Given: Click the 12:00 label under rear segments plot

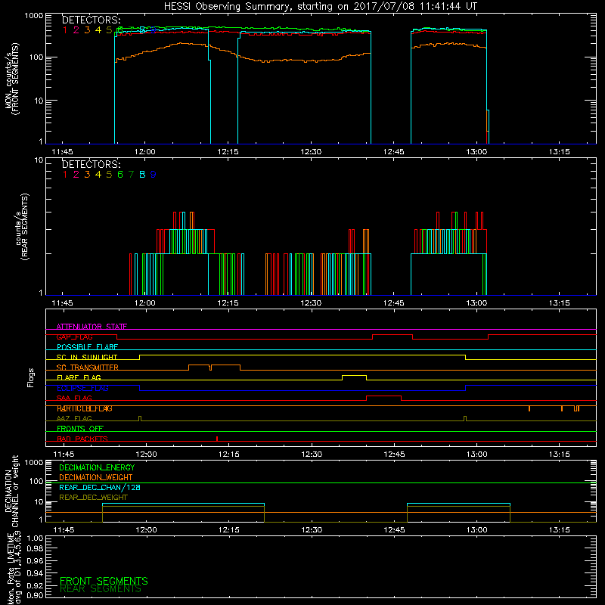Looking at the screenshot, I should click(144, 303).
